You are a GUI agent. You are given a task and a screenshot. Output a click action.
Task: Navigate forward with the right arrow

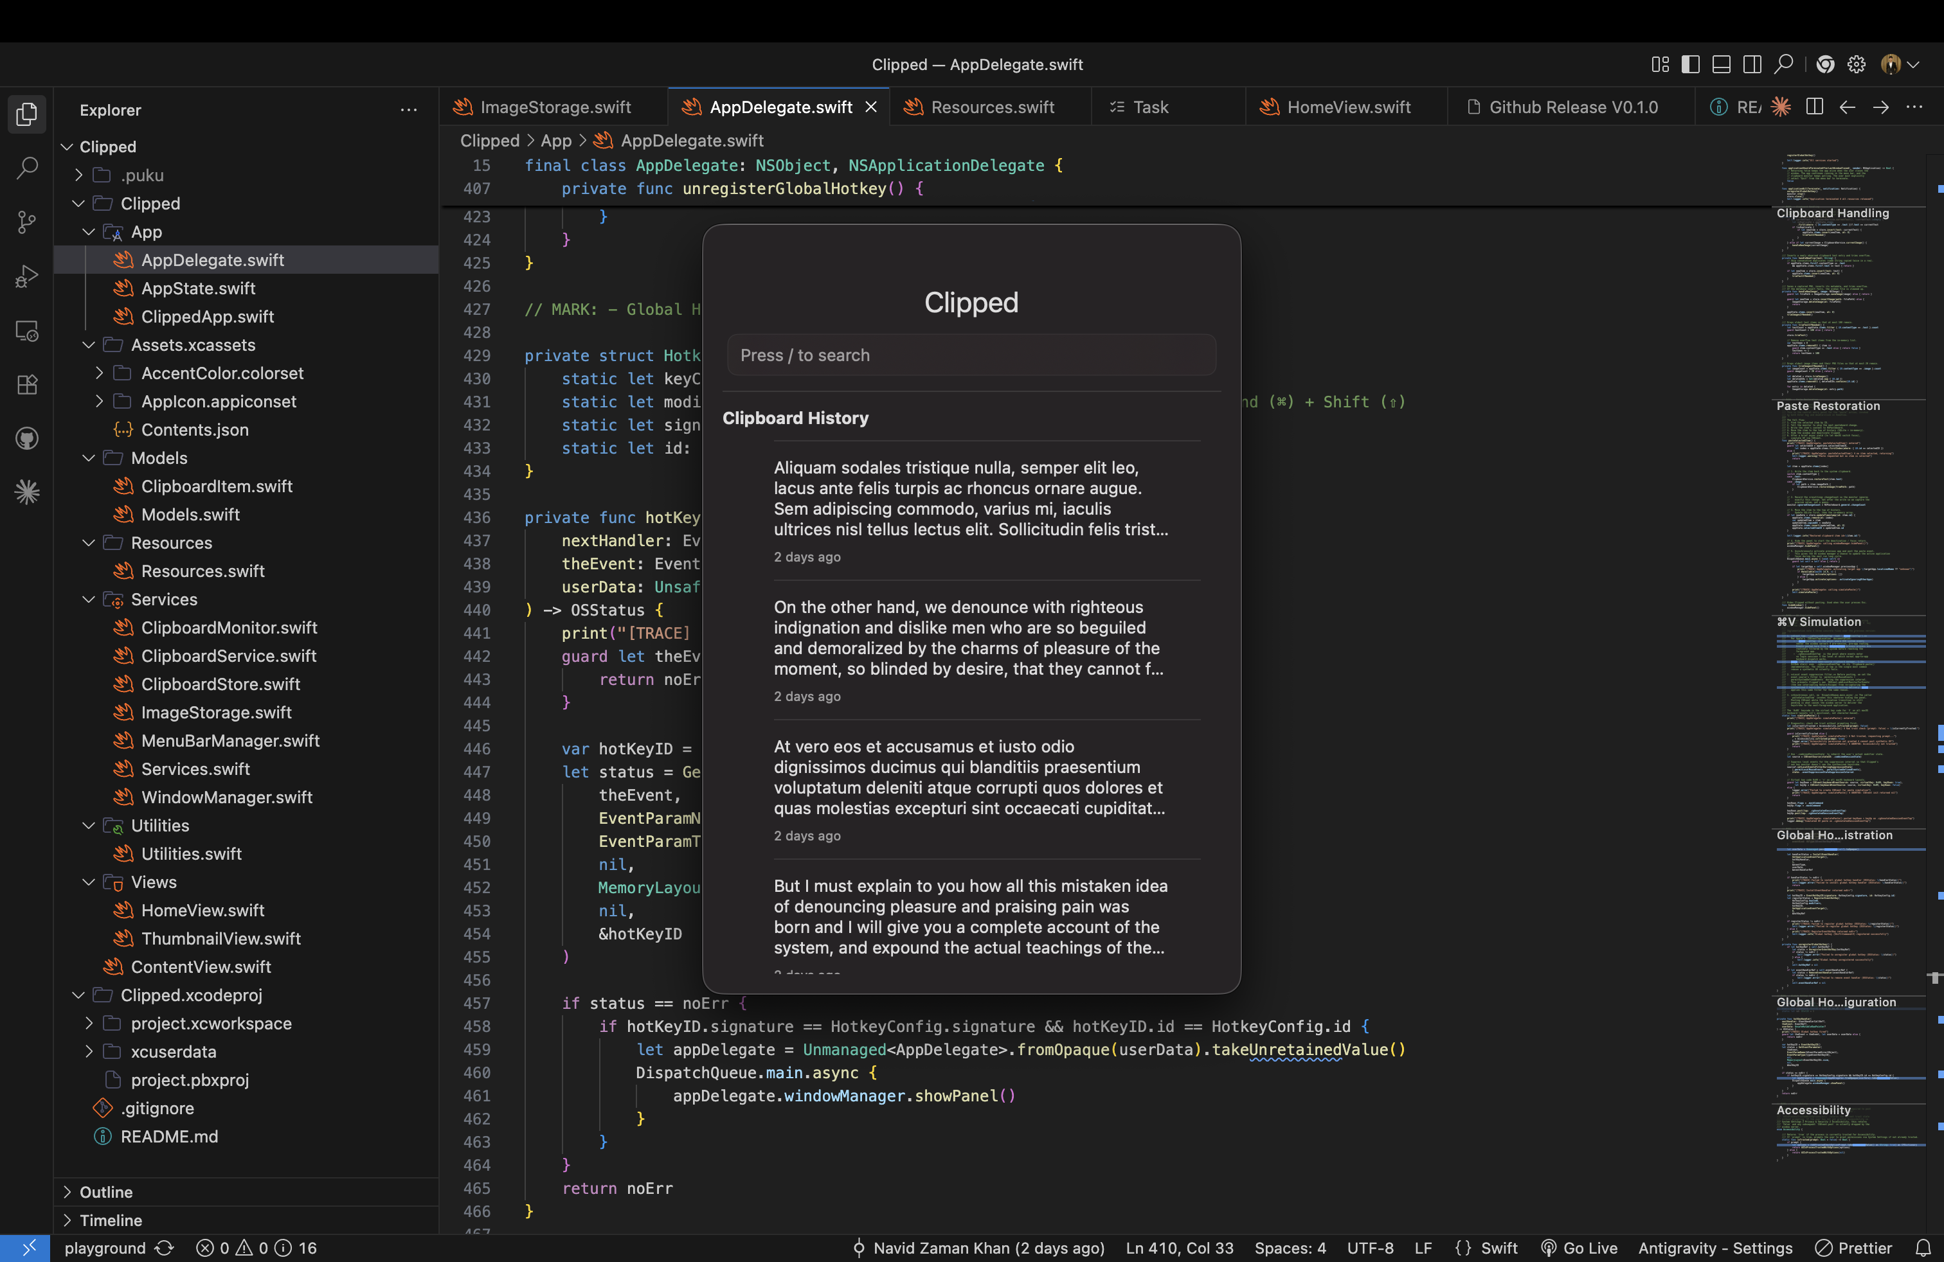pos(1881,107)
